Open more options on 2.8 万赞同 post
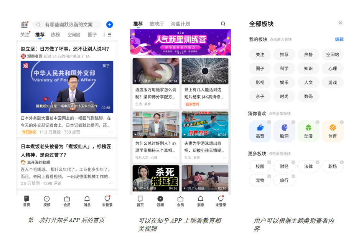 coord(110,183)
